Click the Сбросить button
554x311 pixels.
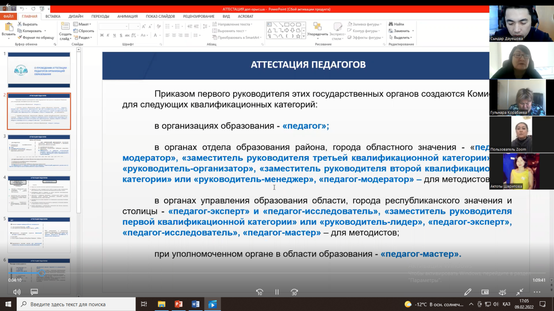click(x=84, y=31)
